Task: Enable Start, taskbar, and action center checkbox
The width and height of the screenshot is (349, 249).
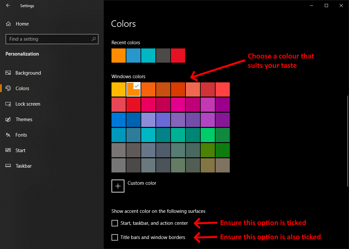Action: click(x=115, y=223)
